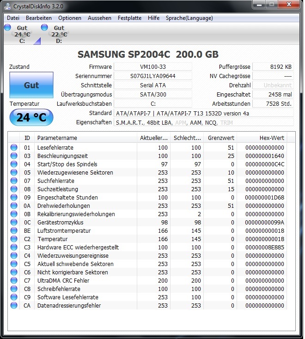This screenshot has width=305, height=339.
Task: Click the status orb for Suchzeitleistung
Action: (14, 189)
